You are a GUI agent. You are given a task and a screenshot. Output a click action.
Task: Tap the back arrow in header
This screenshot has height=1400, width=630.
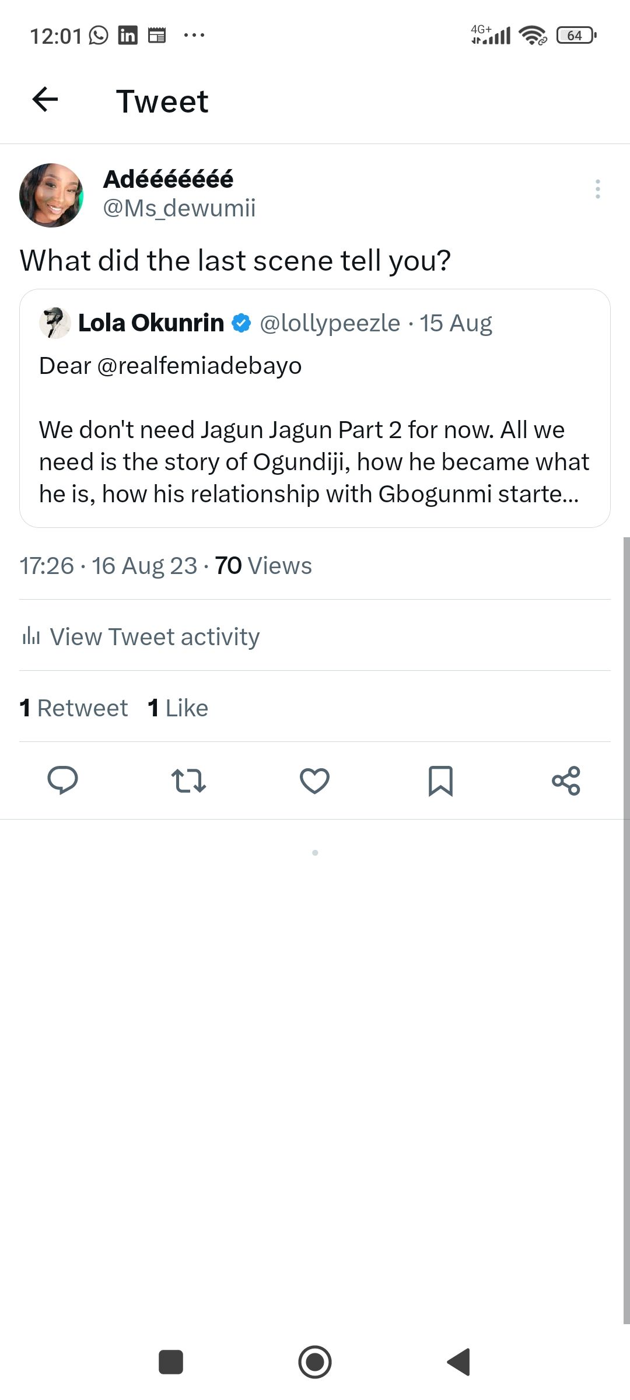click(45, 99)
